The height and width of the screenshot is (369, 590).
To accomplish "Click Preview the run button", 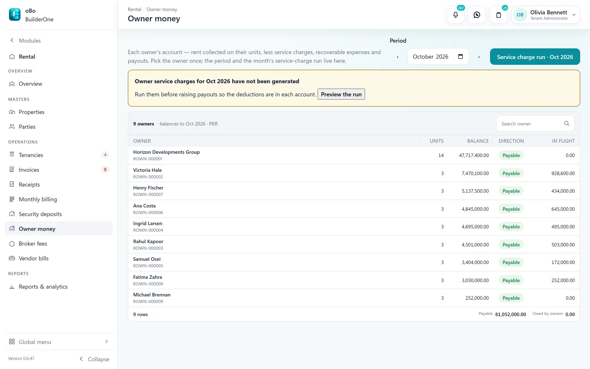I will pos(341,94).
